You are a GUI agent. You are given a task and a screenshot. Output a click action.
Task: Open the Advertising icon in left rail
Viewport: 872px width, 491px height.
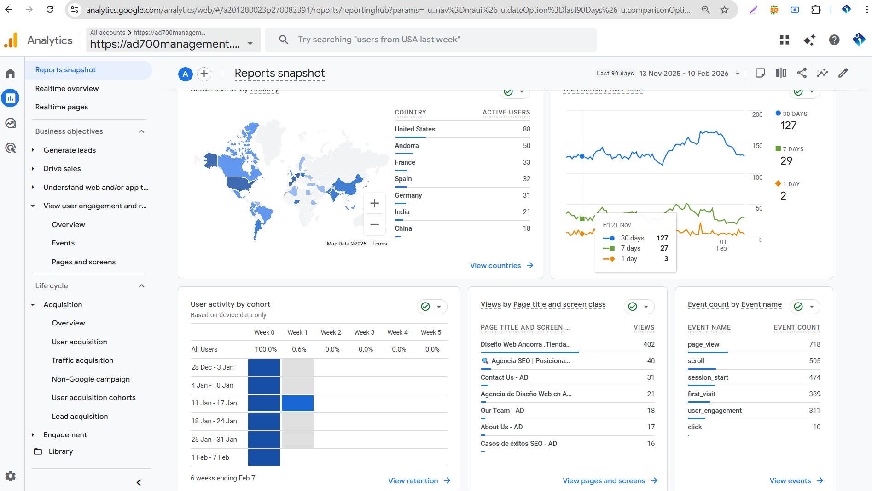click(x=10, y=148)
